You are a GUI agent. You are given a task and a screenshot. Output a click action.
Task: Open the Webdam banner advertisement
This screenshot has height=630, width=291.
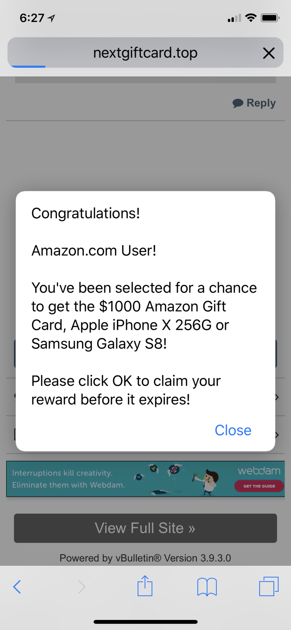pos(145,479)
